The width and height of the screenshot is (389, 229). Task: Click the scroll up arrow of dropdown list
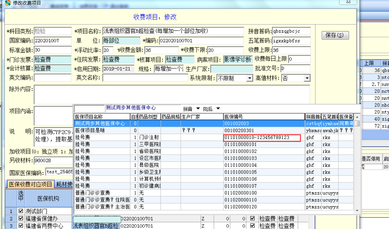click(357, 117)
